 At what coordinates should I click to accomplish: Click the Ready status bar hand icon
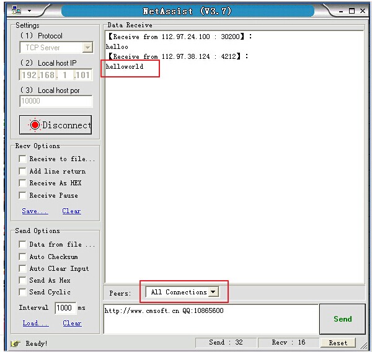(15, 343)
